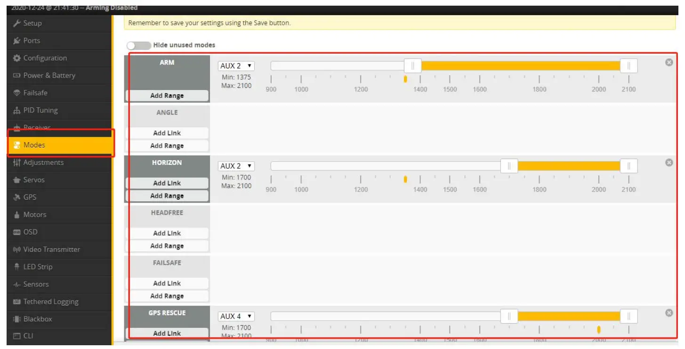
Task: Open the Sensors tab
Action: point(60,284)
